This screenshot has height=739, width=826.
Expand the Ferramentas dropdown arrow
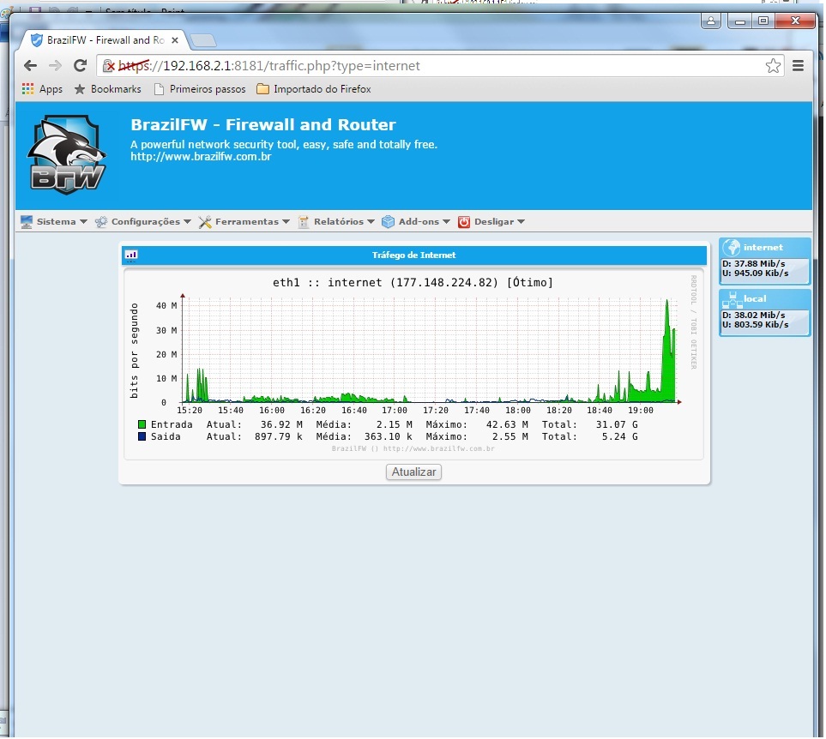click(x=286, y=221)
